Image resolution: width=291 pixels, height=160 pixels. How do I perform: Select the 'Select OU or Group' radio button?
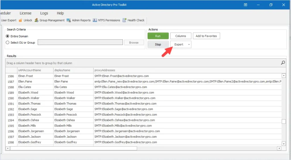click(x=7, y=42)
